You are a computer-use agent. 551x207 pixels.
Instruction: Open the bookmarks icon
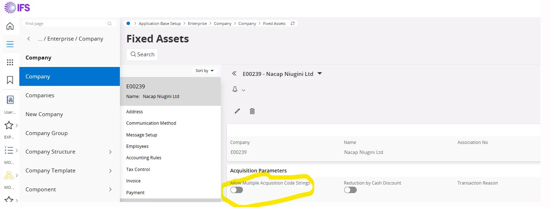click(x=10, y=80)
